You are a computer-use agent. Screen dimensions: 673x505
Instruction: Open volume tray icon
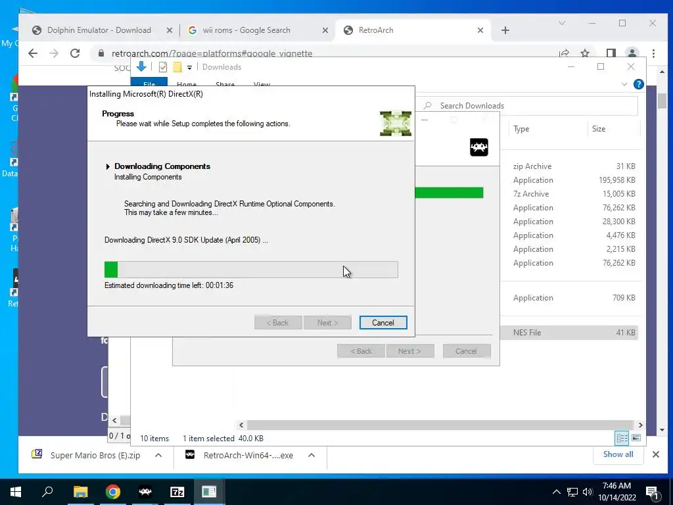tap(588, 492)
